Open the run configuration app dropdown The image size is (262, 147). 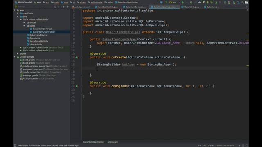[x=175, y=2]
